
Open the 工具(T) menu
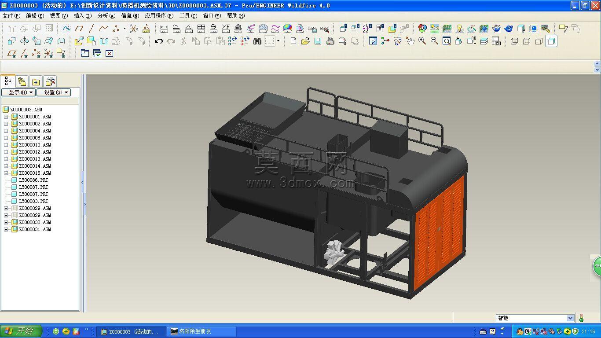point(188,16)
